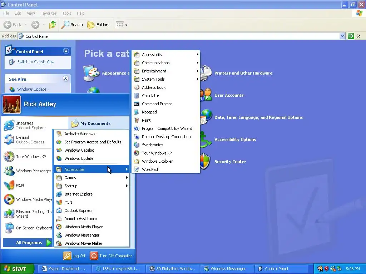Image resolution: width=366 pixels, height=274 pixels.
Task: Start Paint from Accessories submenu
Action: coord(165,120)
